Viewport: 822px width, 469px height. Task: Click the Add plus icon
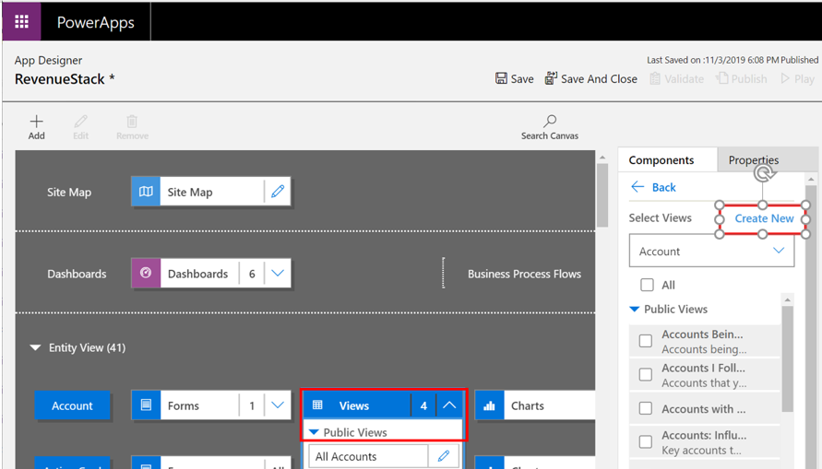[36, 122]
